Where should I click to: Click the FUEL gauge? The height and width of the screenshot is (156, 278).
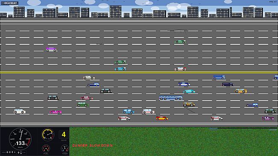tap(46, 149)
